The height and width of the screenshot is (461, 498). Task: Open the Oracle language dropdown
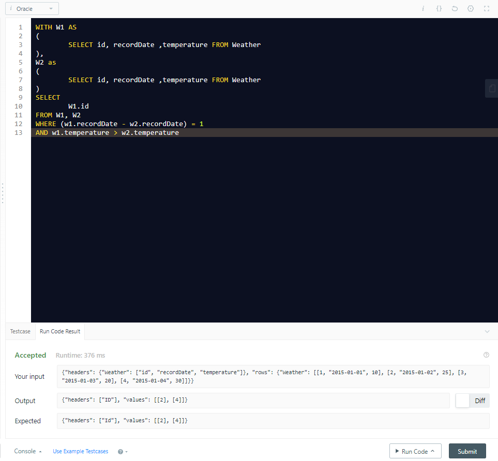click(x=32, y=8)
